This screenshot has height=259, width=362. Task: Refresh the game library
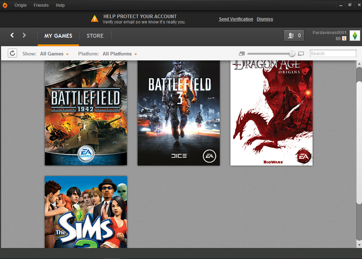pyautogui.click(x=12, y=53)
